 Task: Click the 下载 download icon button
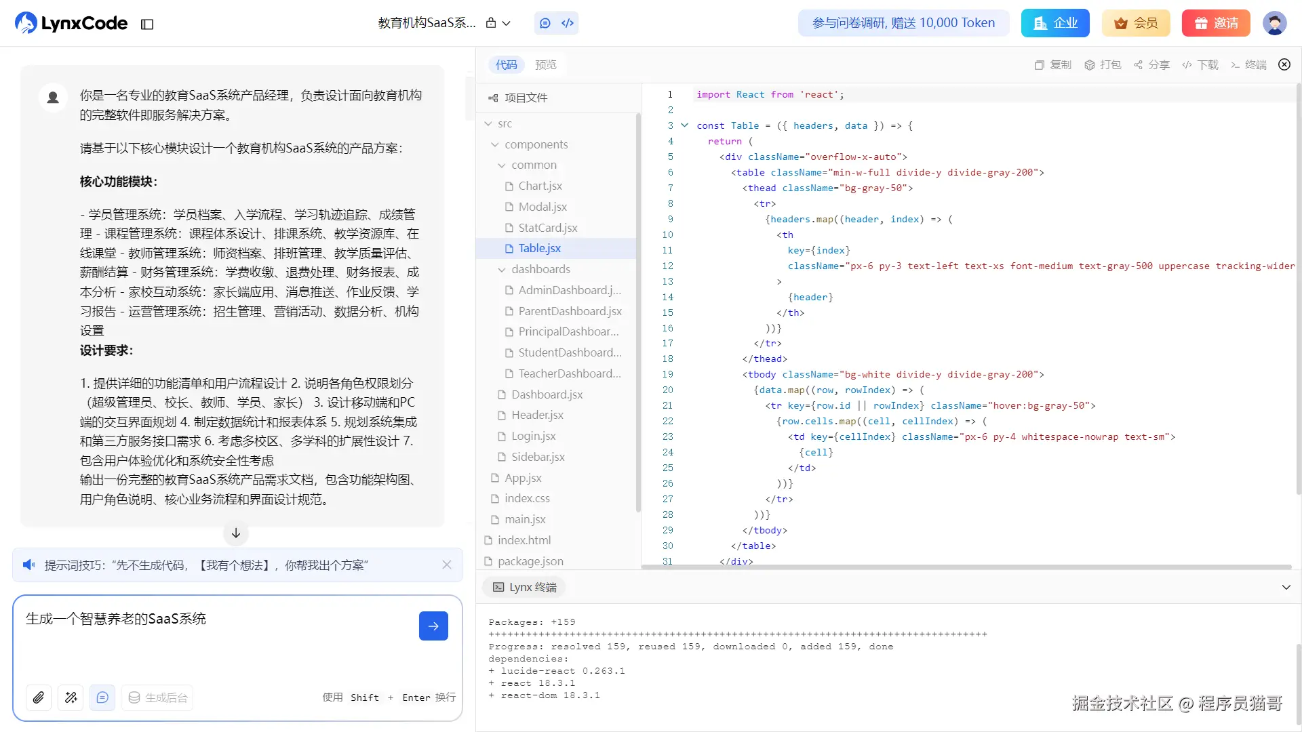[x=1200, y=65]
